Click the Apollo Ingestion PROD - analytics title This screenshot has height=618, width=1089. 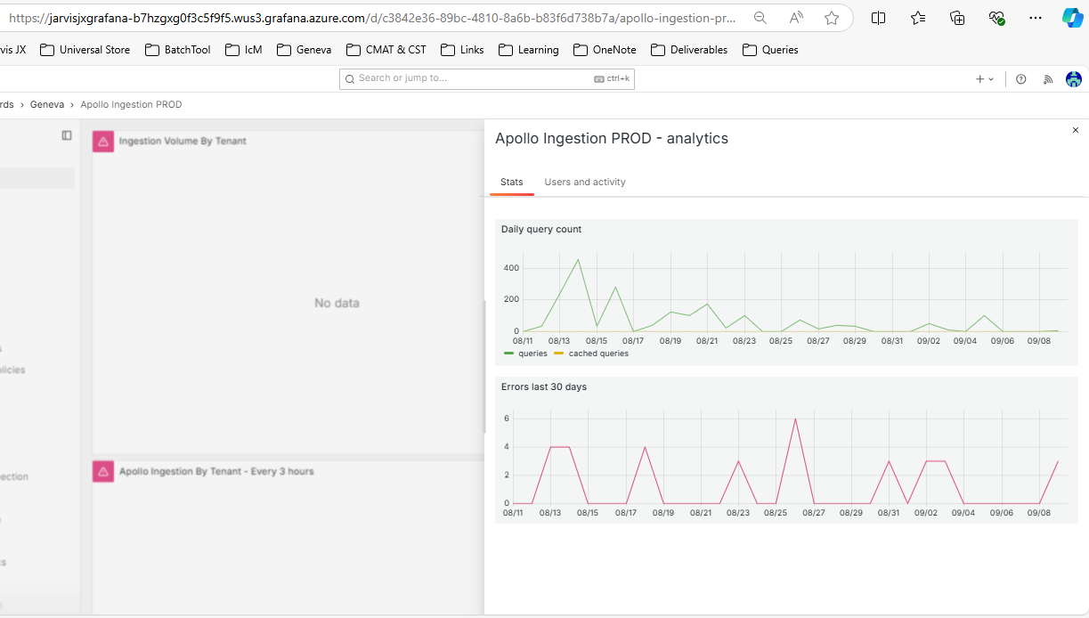click(612, 138)
